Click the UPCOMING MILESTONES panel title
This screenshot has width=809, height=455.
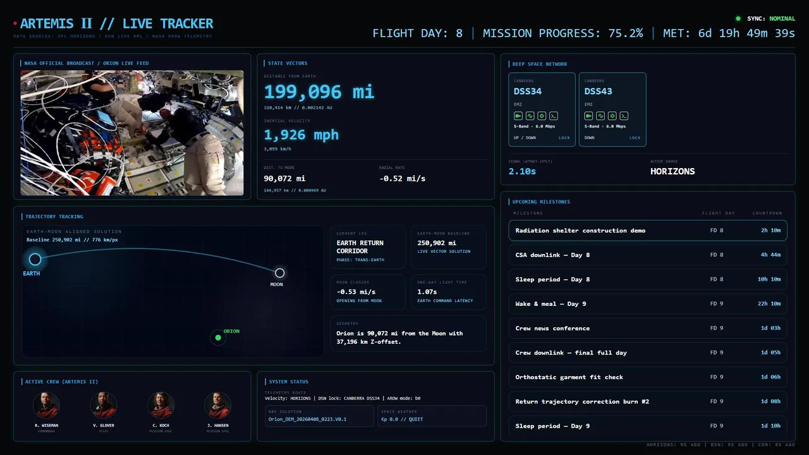(541, 202)
